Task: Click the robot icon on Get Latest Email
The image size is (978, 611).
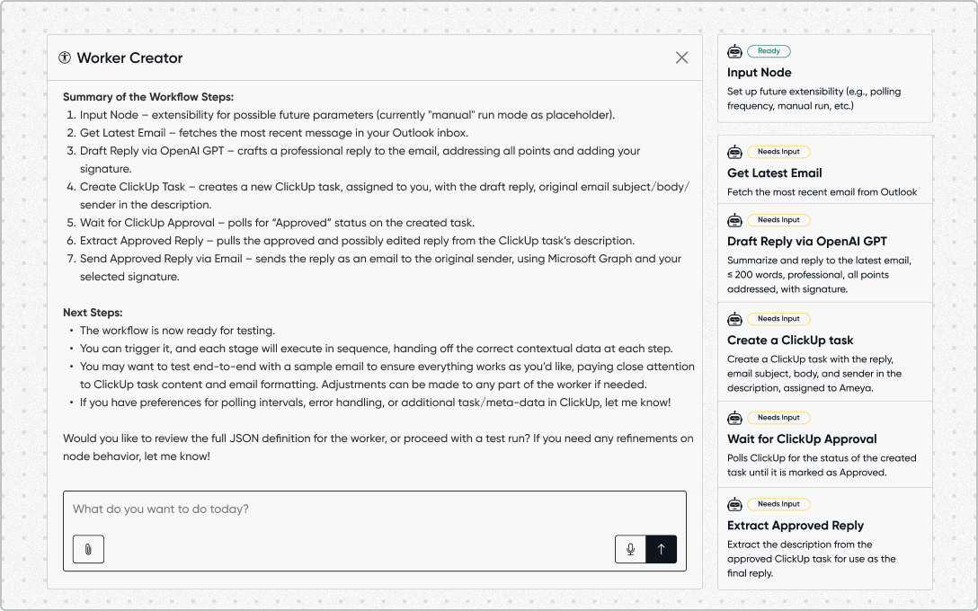Action: click(x=736, y=150)
